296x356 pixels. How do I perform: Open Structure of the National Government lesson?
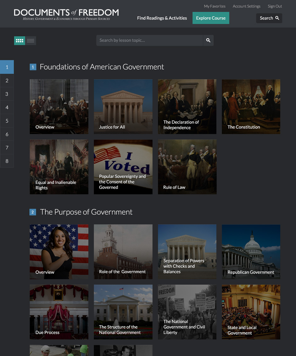click(x=123, y=312)
